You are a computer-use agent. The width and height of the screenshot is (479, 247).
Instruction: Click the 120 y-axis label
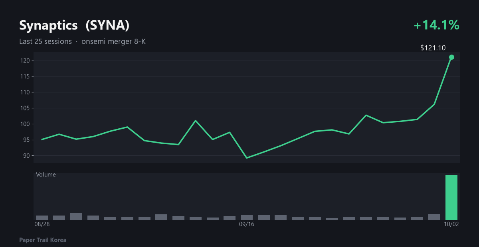click(25, 61)
